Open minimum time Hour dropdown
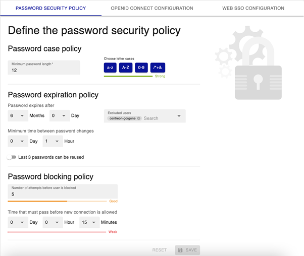Viewport: 304px width, 256px height. [53, 141]
